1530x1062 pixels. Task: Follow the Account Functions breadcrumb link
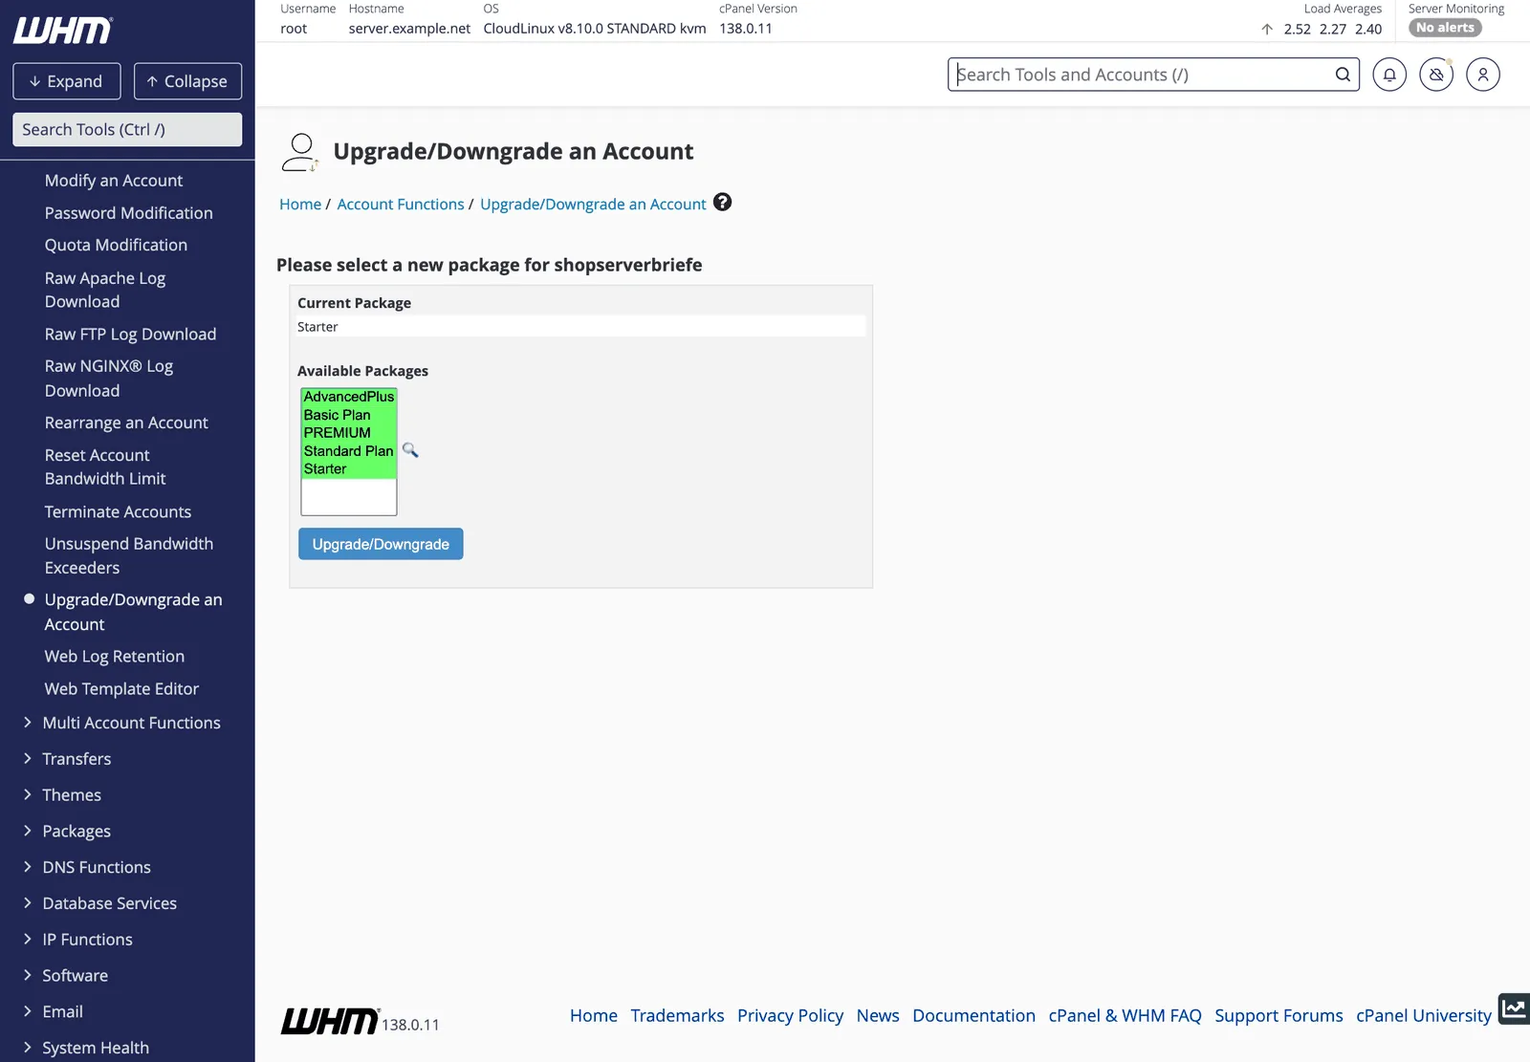401,205
